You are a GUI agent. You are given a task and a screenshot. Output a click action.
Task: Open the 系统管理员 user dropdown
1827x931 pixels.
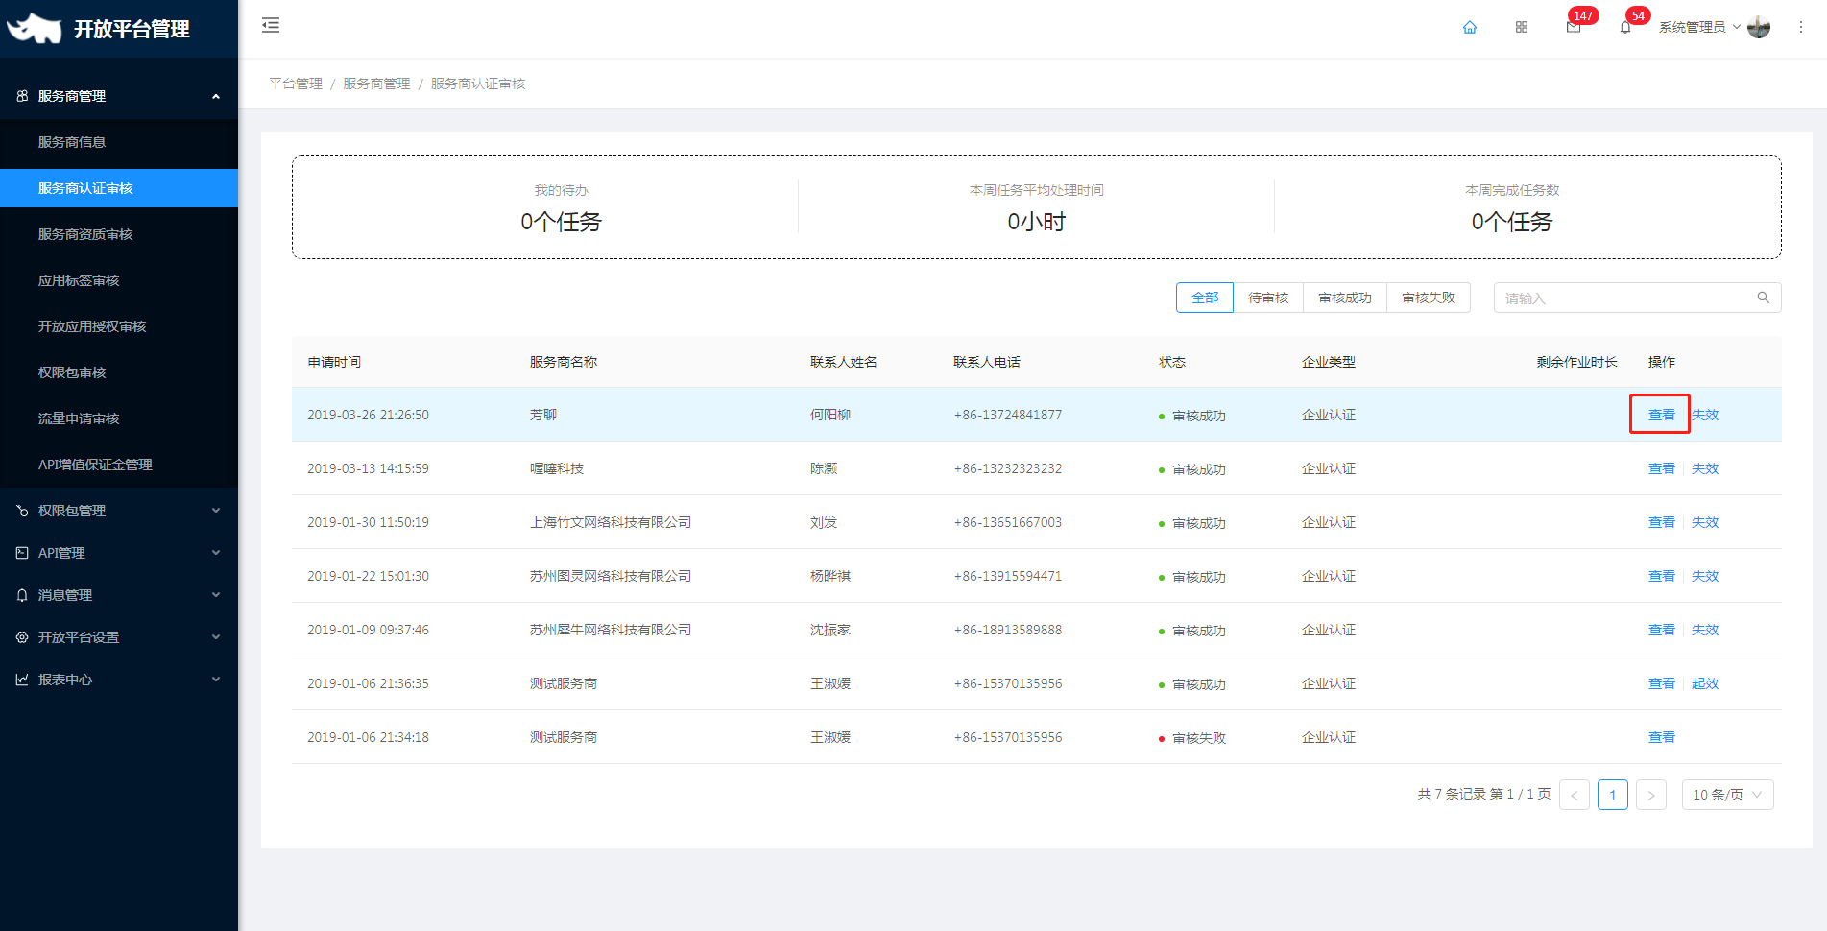(x=1699, y=27)
